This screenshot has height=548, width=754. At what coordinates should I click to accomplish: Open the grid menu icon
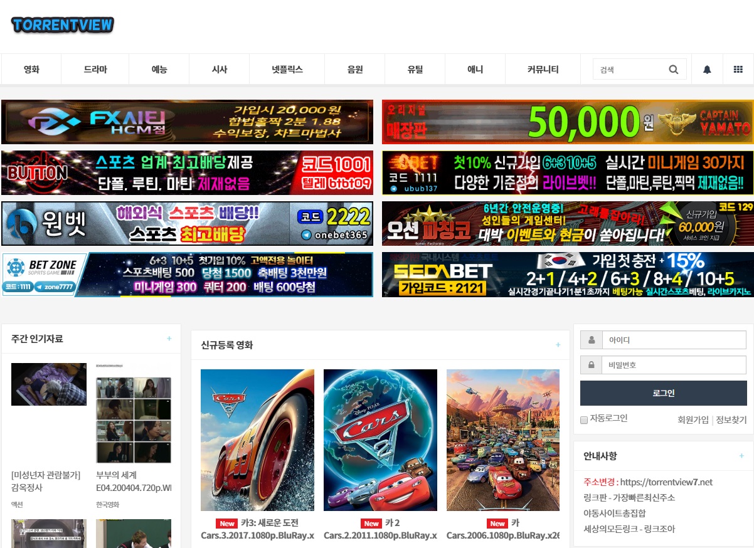pos(738,70)
